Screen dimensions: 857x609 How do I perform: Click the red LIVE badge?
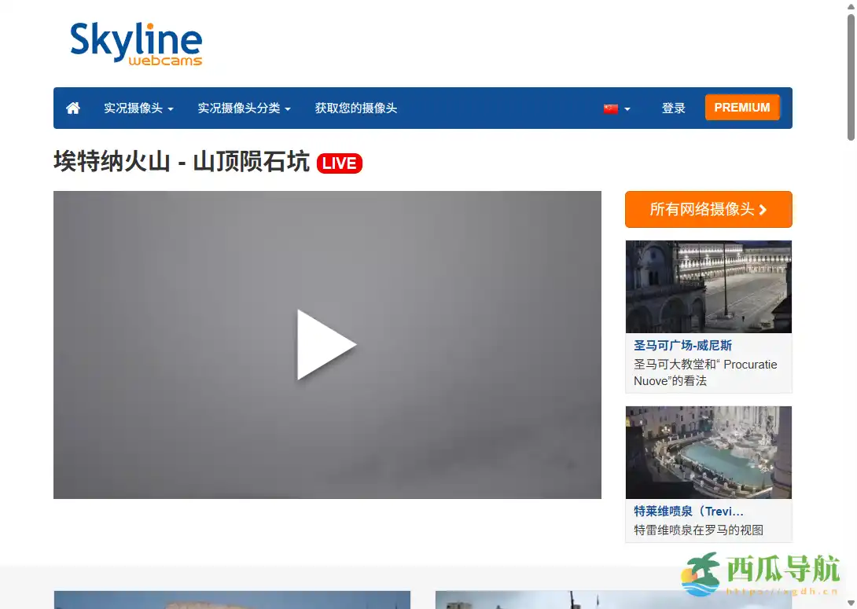(x=339, y=163)
